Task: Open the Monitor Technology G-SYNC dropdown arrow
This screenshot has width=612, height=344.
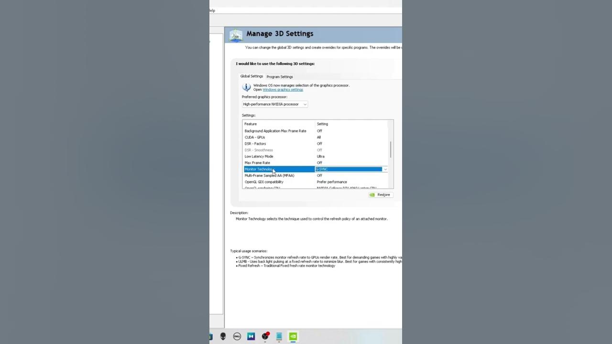Action: tap(385, 169)
